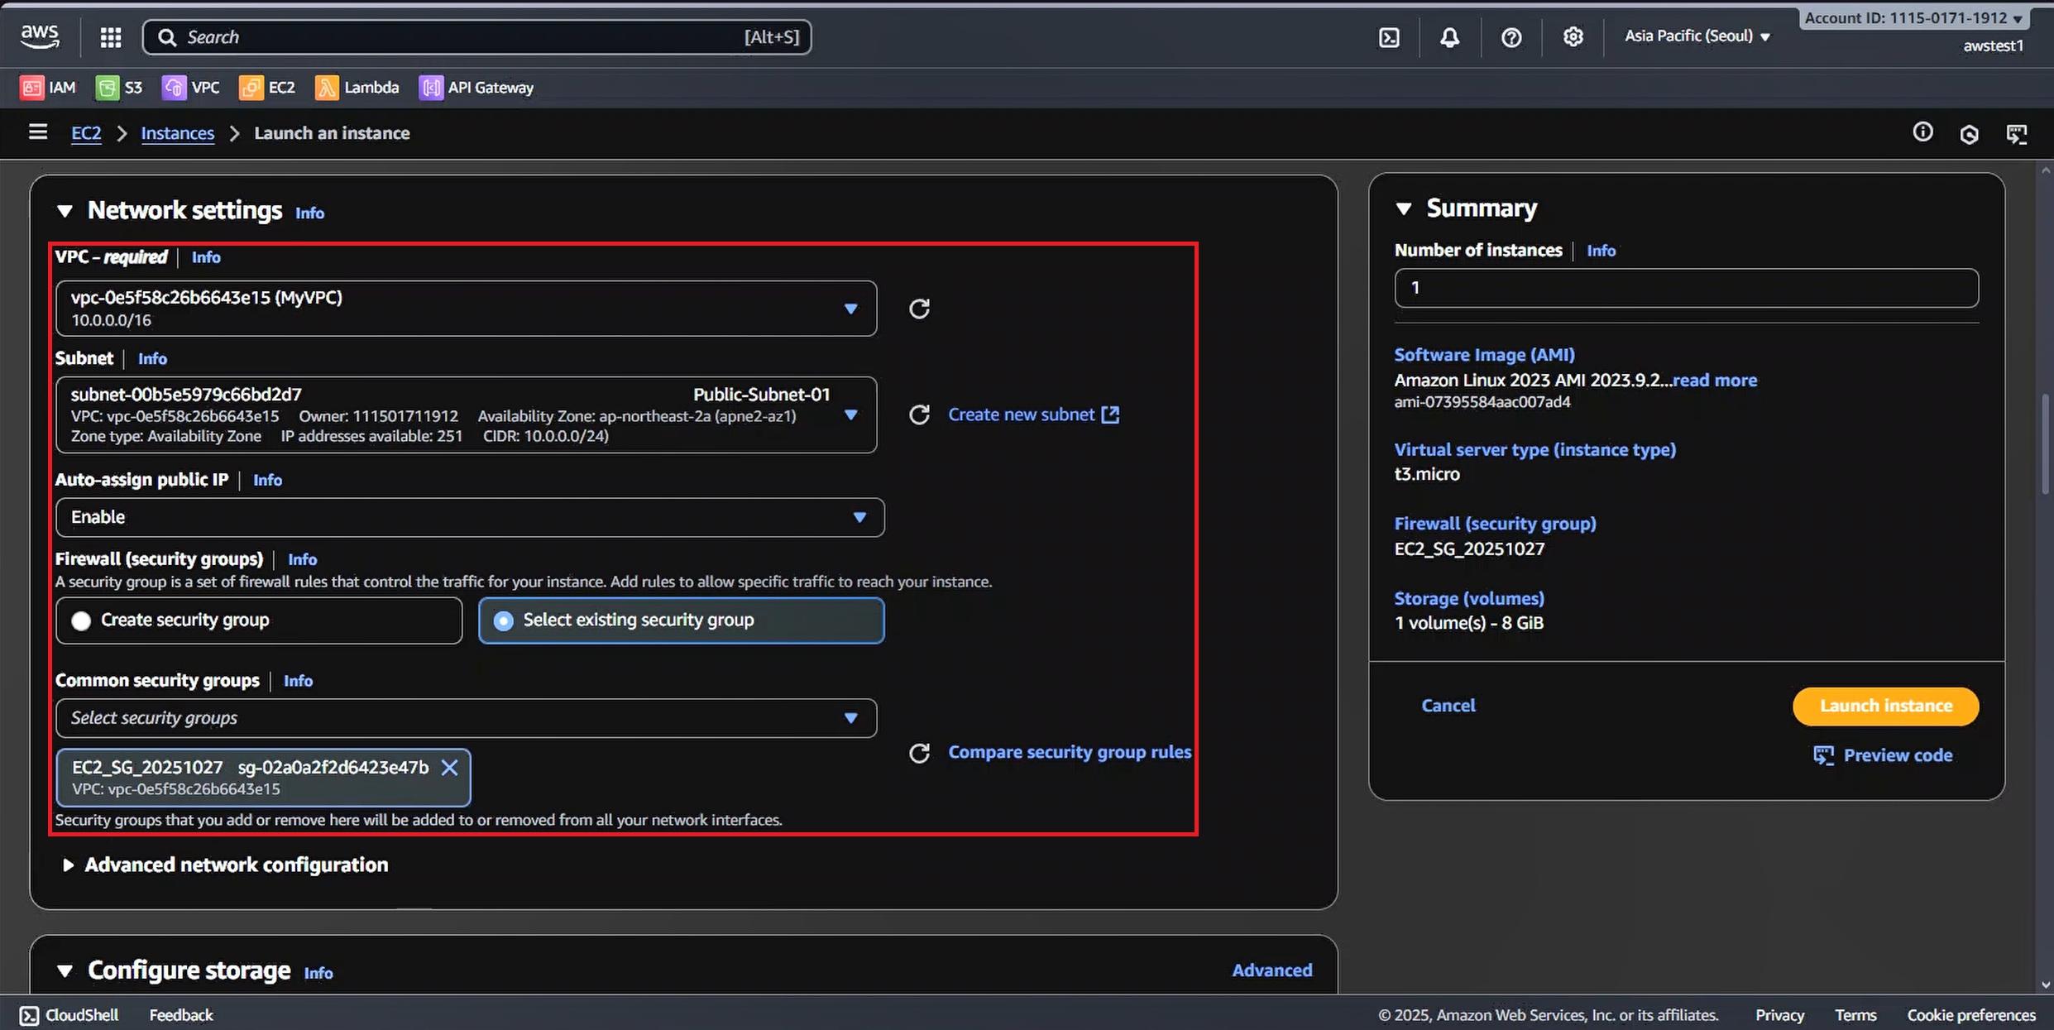Viewport: 2054px width, 1030px height.
Task: Toggle the side navigation hamburger menu
Action: coord(38,132)
